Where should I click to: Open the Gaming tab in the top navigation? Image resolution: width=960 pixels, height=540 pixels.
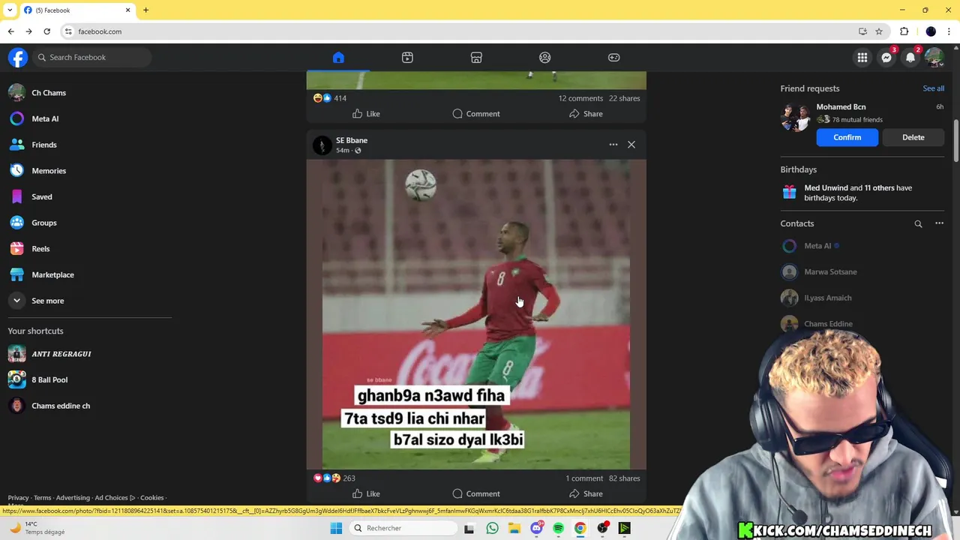[x=614, y=58]
